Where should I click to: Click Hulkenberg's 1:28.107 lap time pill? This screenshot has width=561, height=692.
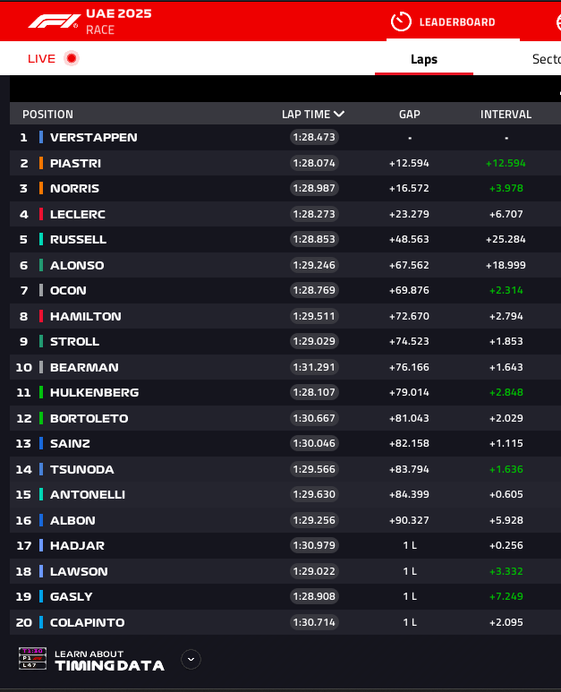coord(313,392)
